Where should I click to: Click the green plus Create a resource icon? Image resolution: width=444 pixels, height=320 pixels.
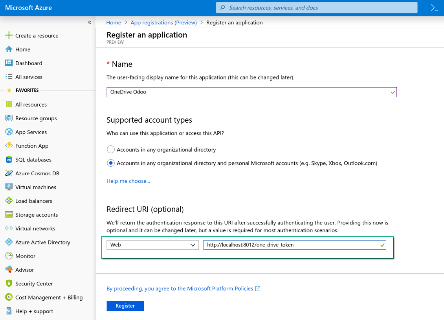tap(9, 35)
